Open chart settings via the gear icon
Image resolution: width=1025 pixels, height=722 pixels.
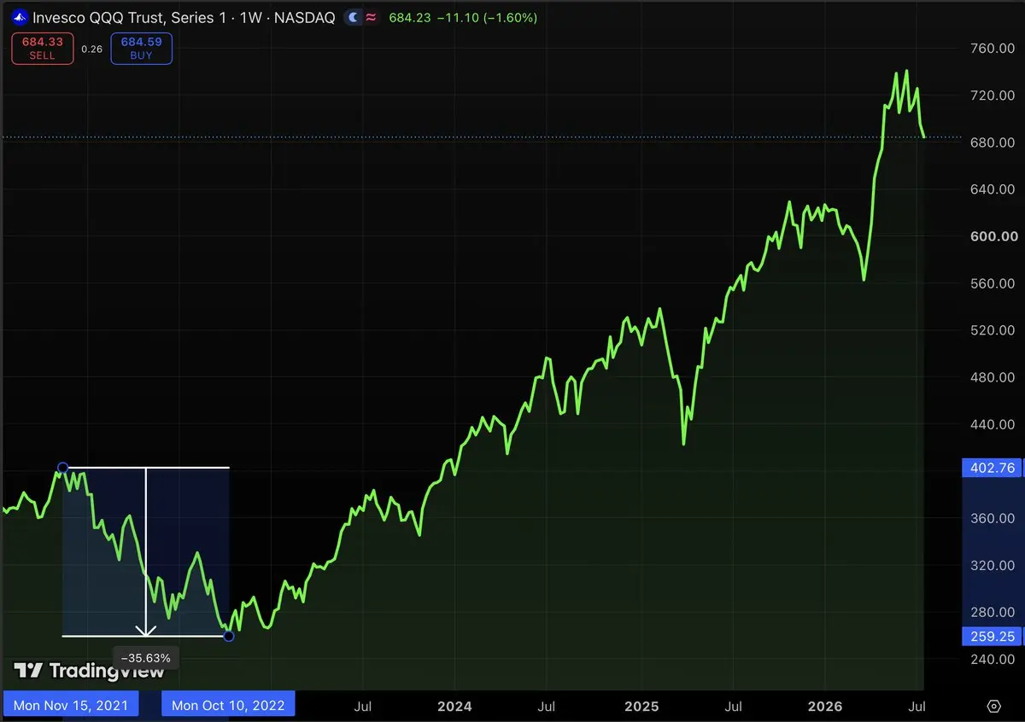[x=994, y=706]
